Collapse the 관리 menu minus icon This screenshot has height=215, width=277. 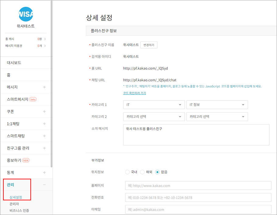[x=44, y=185]
